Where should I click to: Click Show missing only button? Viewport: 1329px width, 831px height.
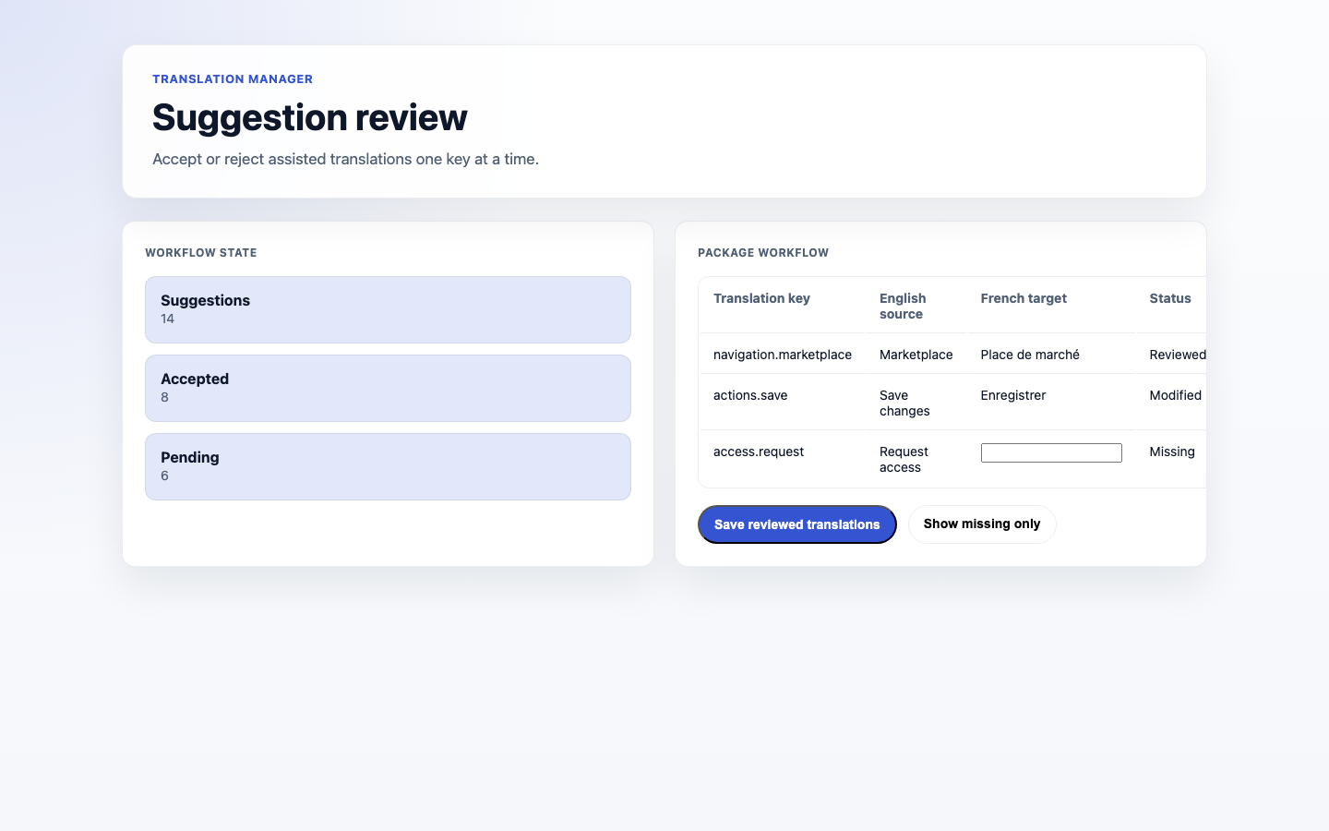pos(982,524)
